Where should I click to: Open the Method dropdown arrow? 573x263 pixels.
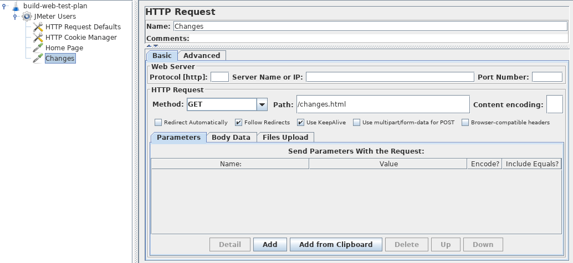[262, 104]
